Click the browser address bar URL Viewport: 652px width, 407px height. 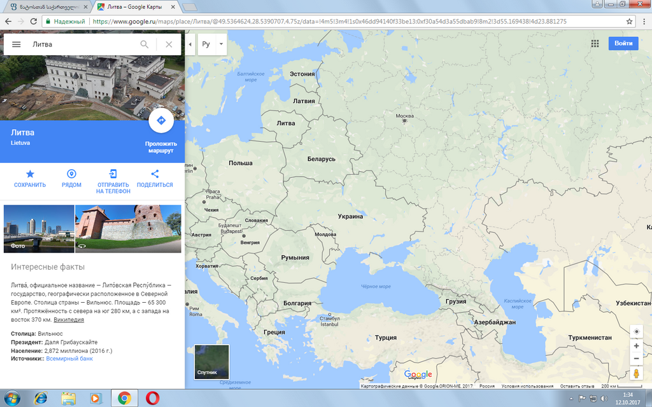click(x=329, y=21)
